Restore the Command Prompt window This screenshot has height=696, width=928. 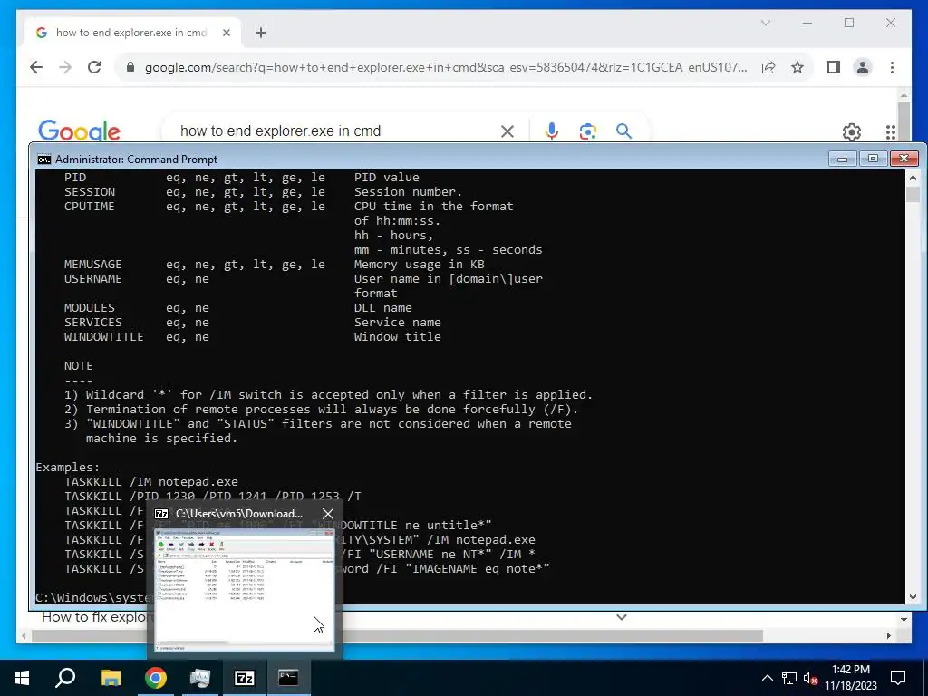pyautogui.click(x=873, y=159)
